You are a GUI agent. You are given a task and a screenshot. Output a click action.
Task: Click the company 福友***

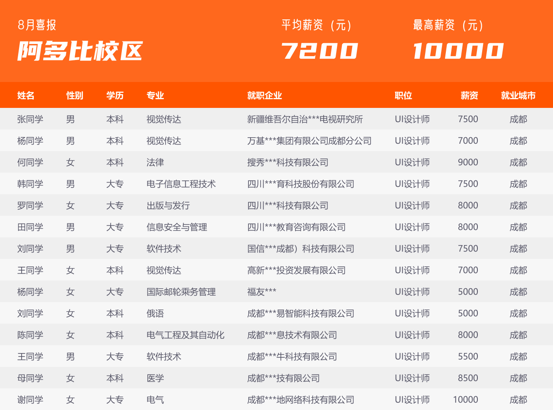coord(262,292)
